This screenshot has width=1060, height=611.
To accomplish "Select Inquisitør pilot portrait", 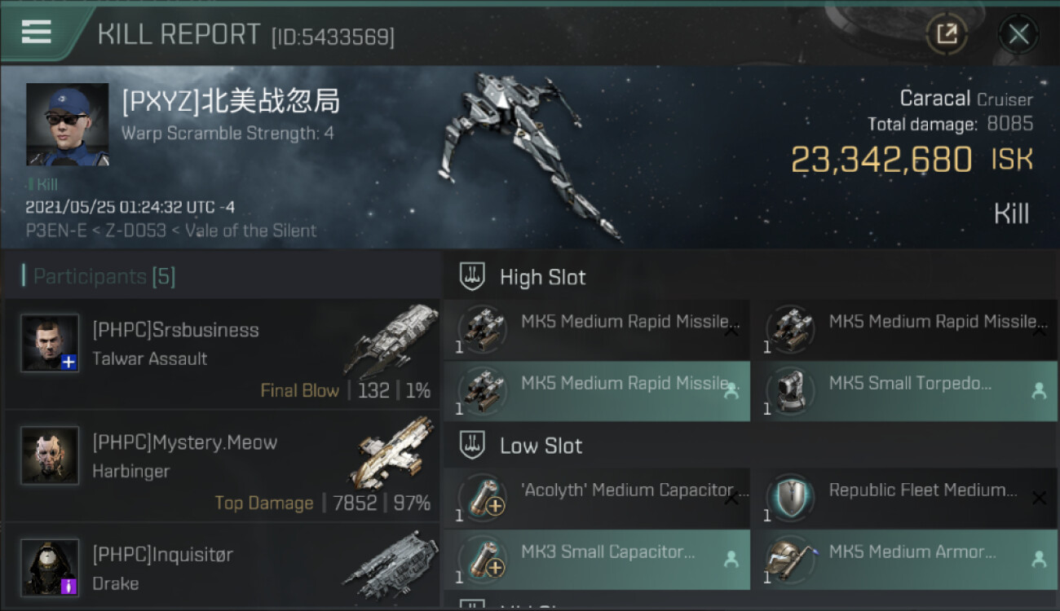I will [50, 567].
